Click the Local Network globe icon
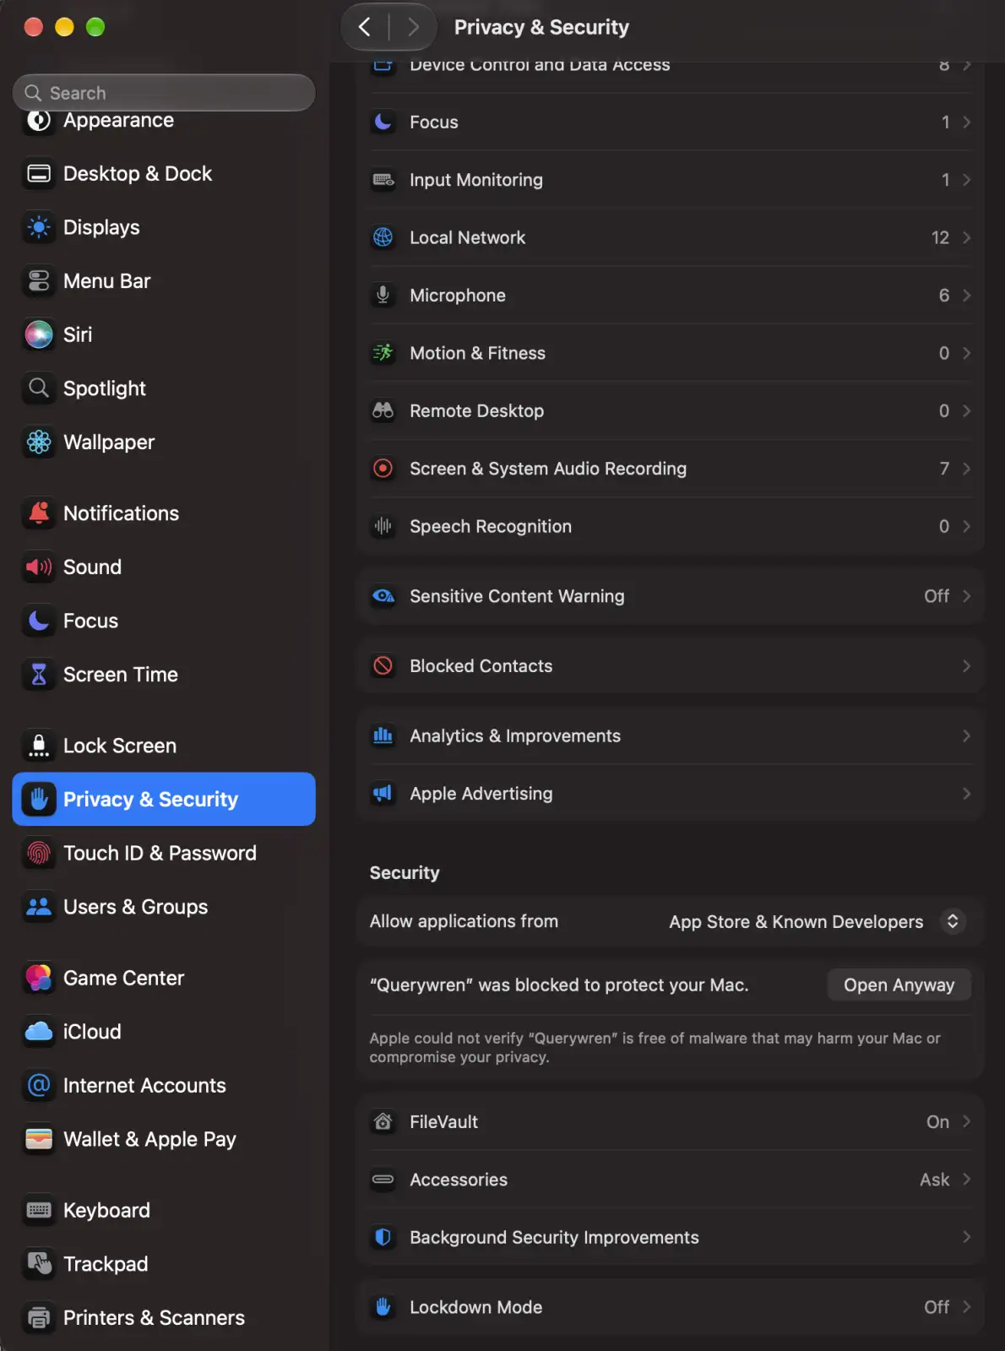 [x=383, y=237]
